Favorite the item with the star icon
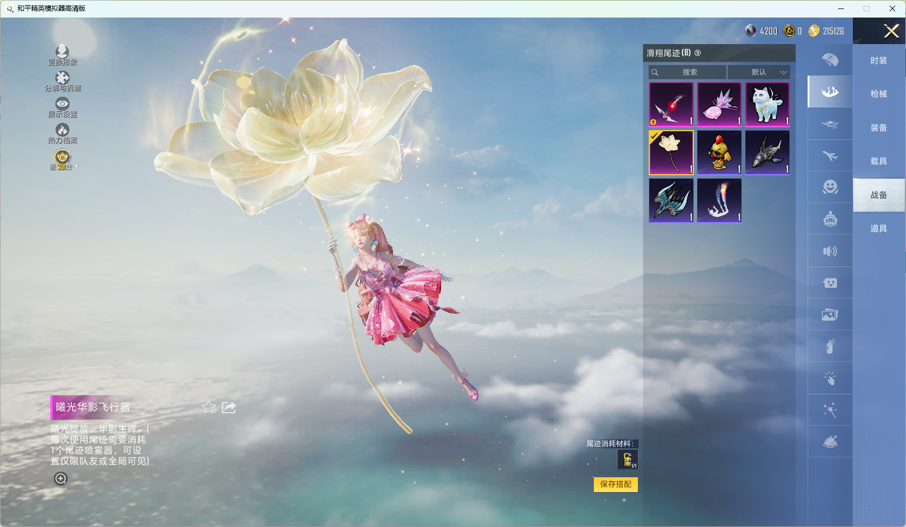The image size is (906, 527). click(209, 407)
